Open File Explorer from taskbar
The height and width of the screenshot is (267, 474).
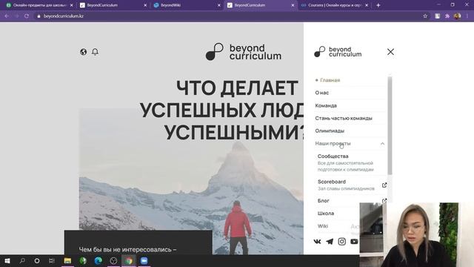pyautogui.click(x=67, y=260)
